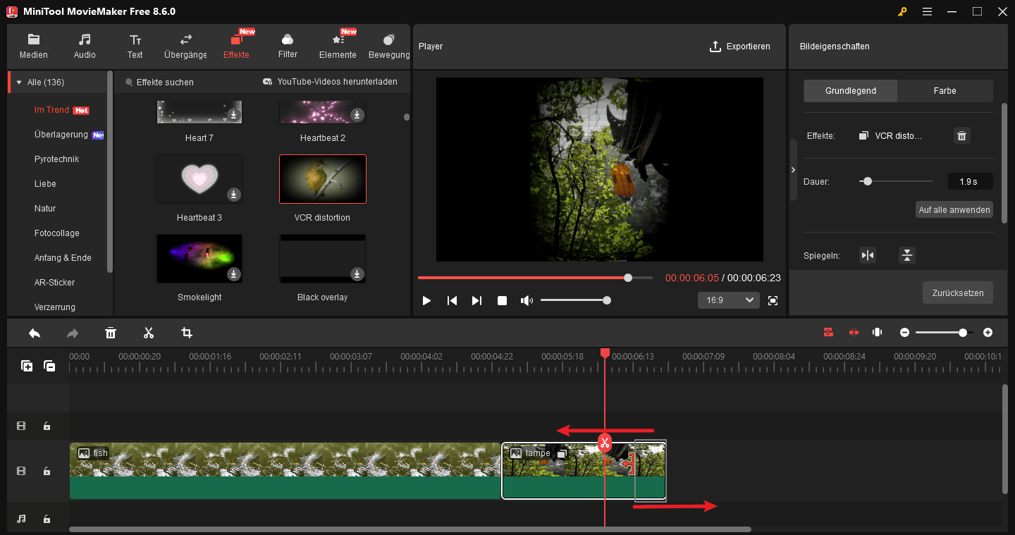Open the 16:9 aspect ratio dropdown

[728, 300]
